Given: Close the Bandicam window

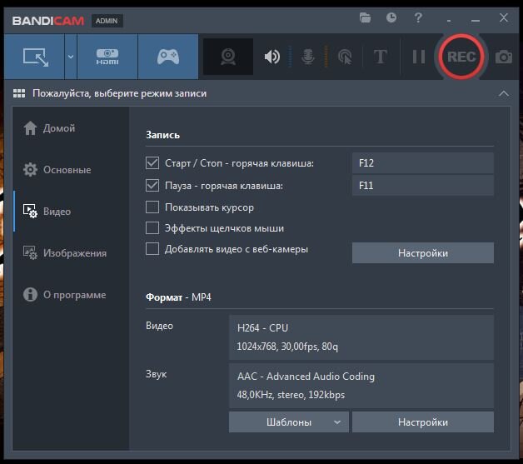Looking at the screenshot, I should point(504,17).
